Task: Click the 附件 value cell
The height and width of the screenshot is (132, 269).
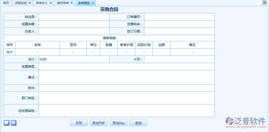Action: point(127,88)
